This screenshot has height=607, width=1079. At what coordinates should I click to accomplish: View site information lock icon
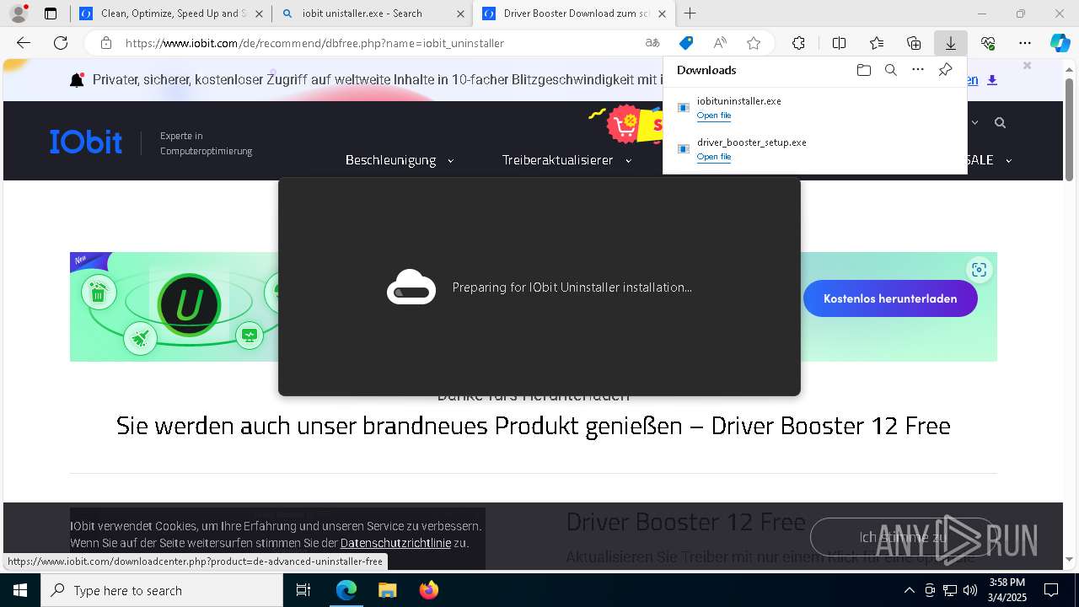106,43
